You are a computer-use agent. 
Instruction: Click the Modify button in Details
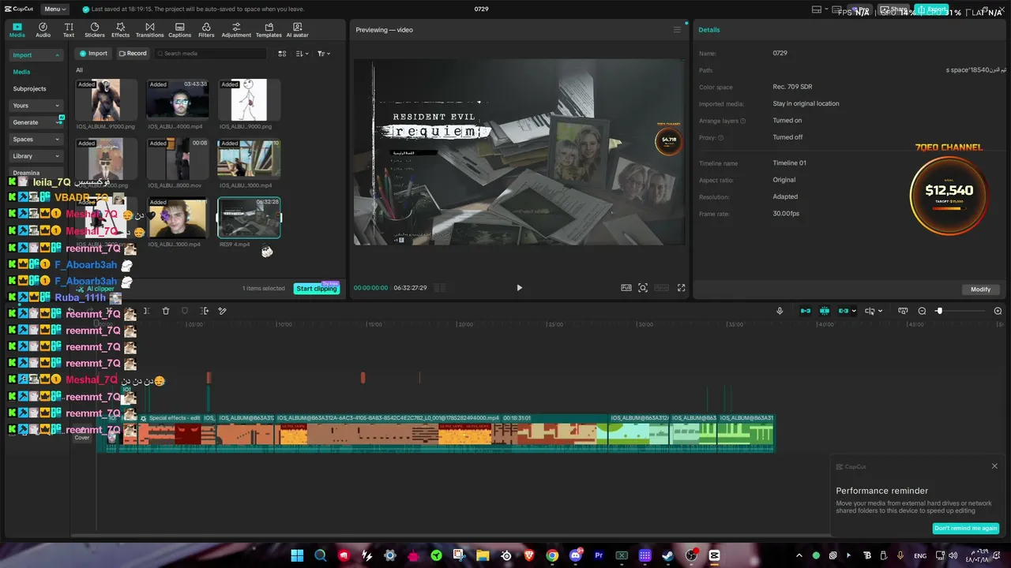pos(980,290)
